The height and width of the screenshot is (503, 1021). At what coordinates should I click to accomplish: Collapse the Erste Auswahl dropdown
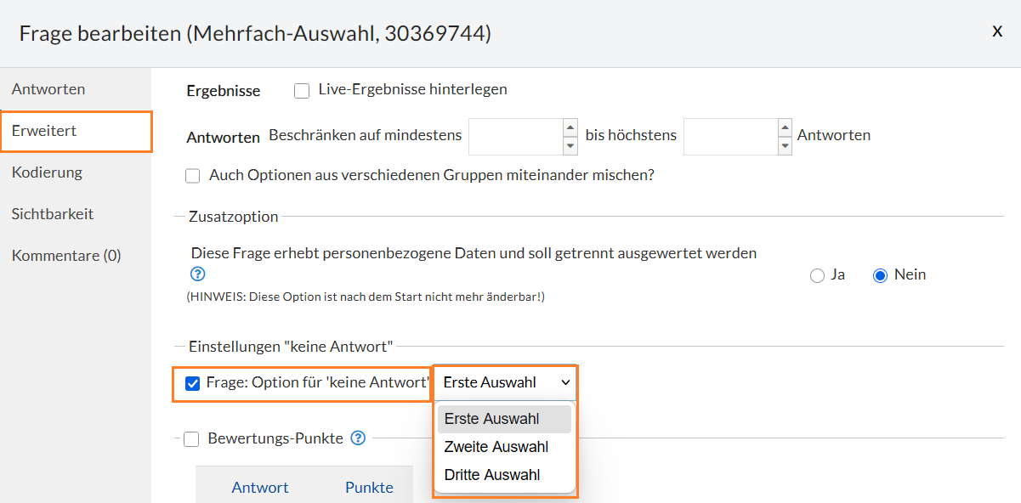[x=506, y=383]
